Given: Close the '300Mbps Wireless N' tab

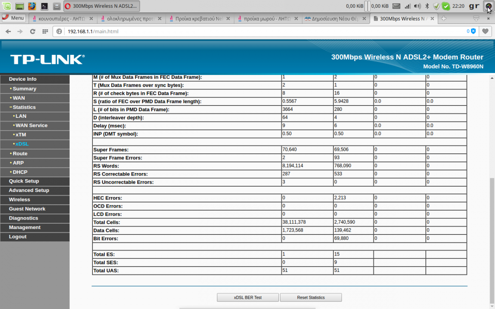Looking at the screenshot, I should pyautogui.click(x=432, y=19).
